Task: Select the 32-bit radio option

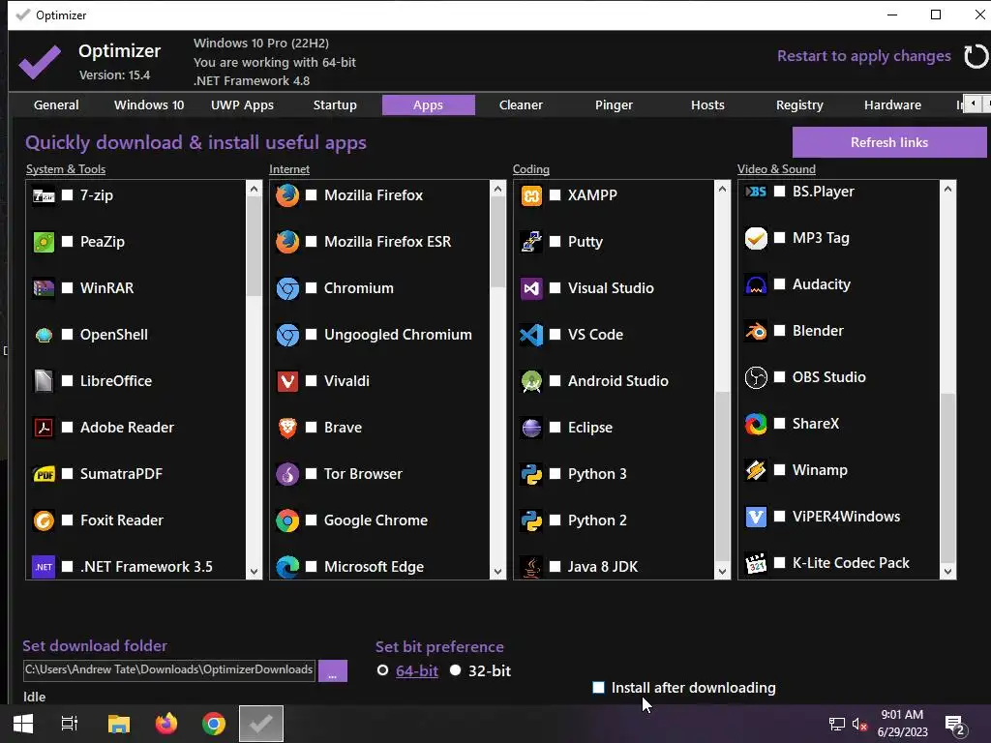Action: pyautogui.click(x=455, y=670)
